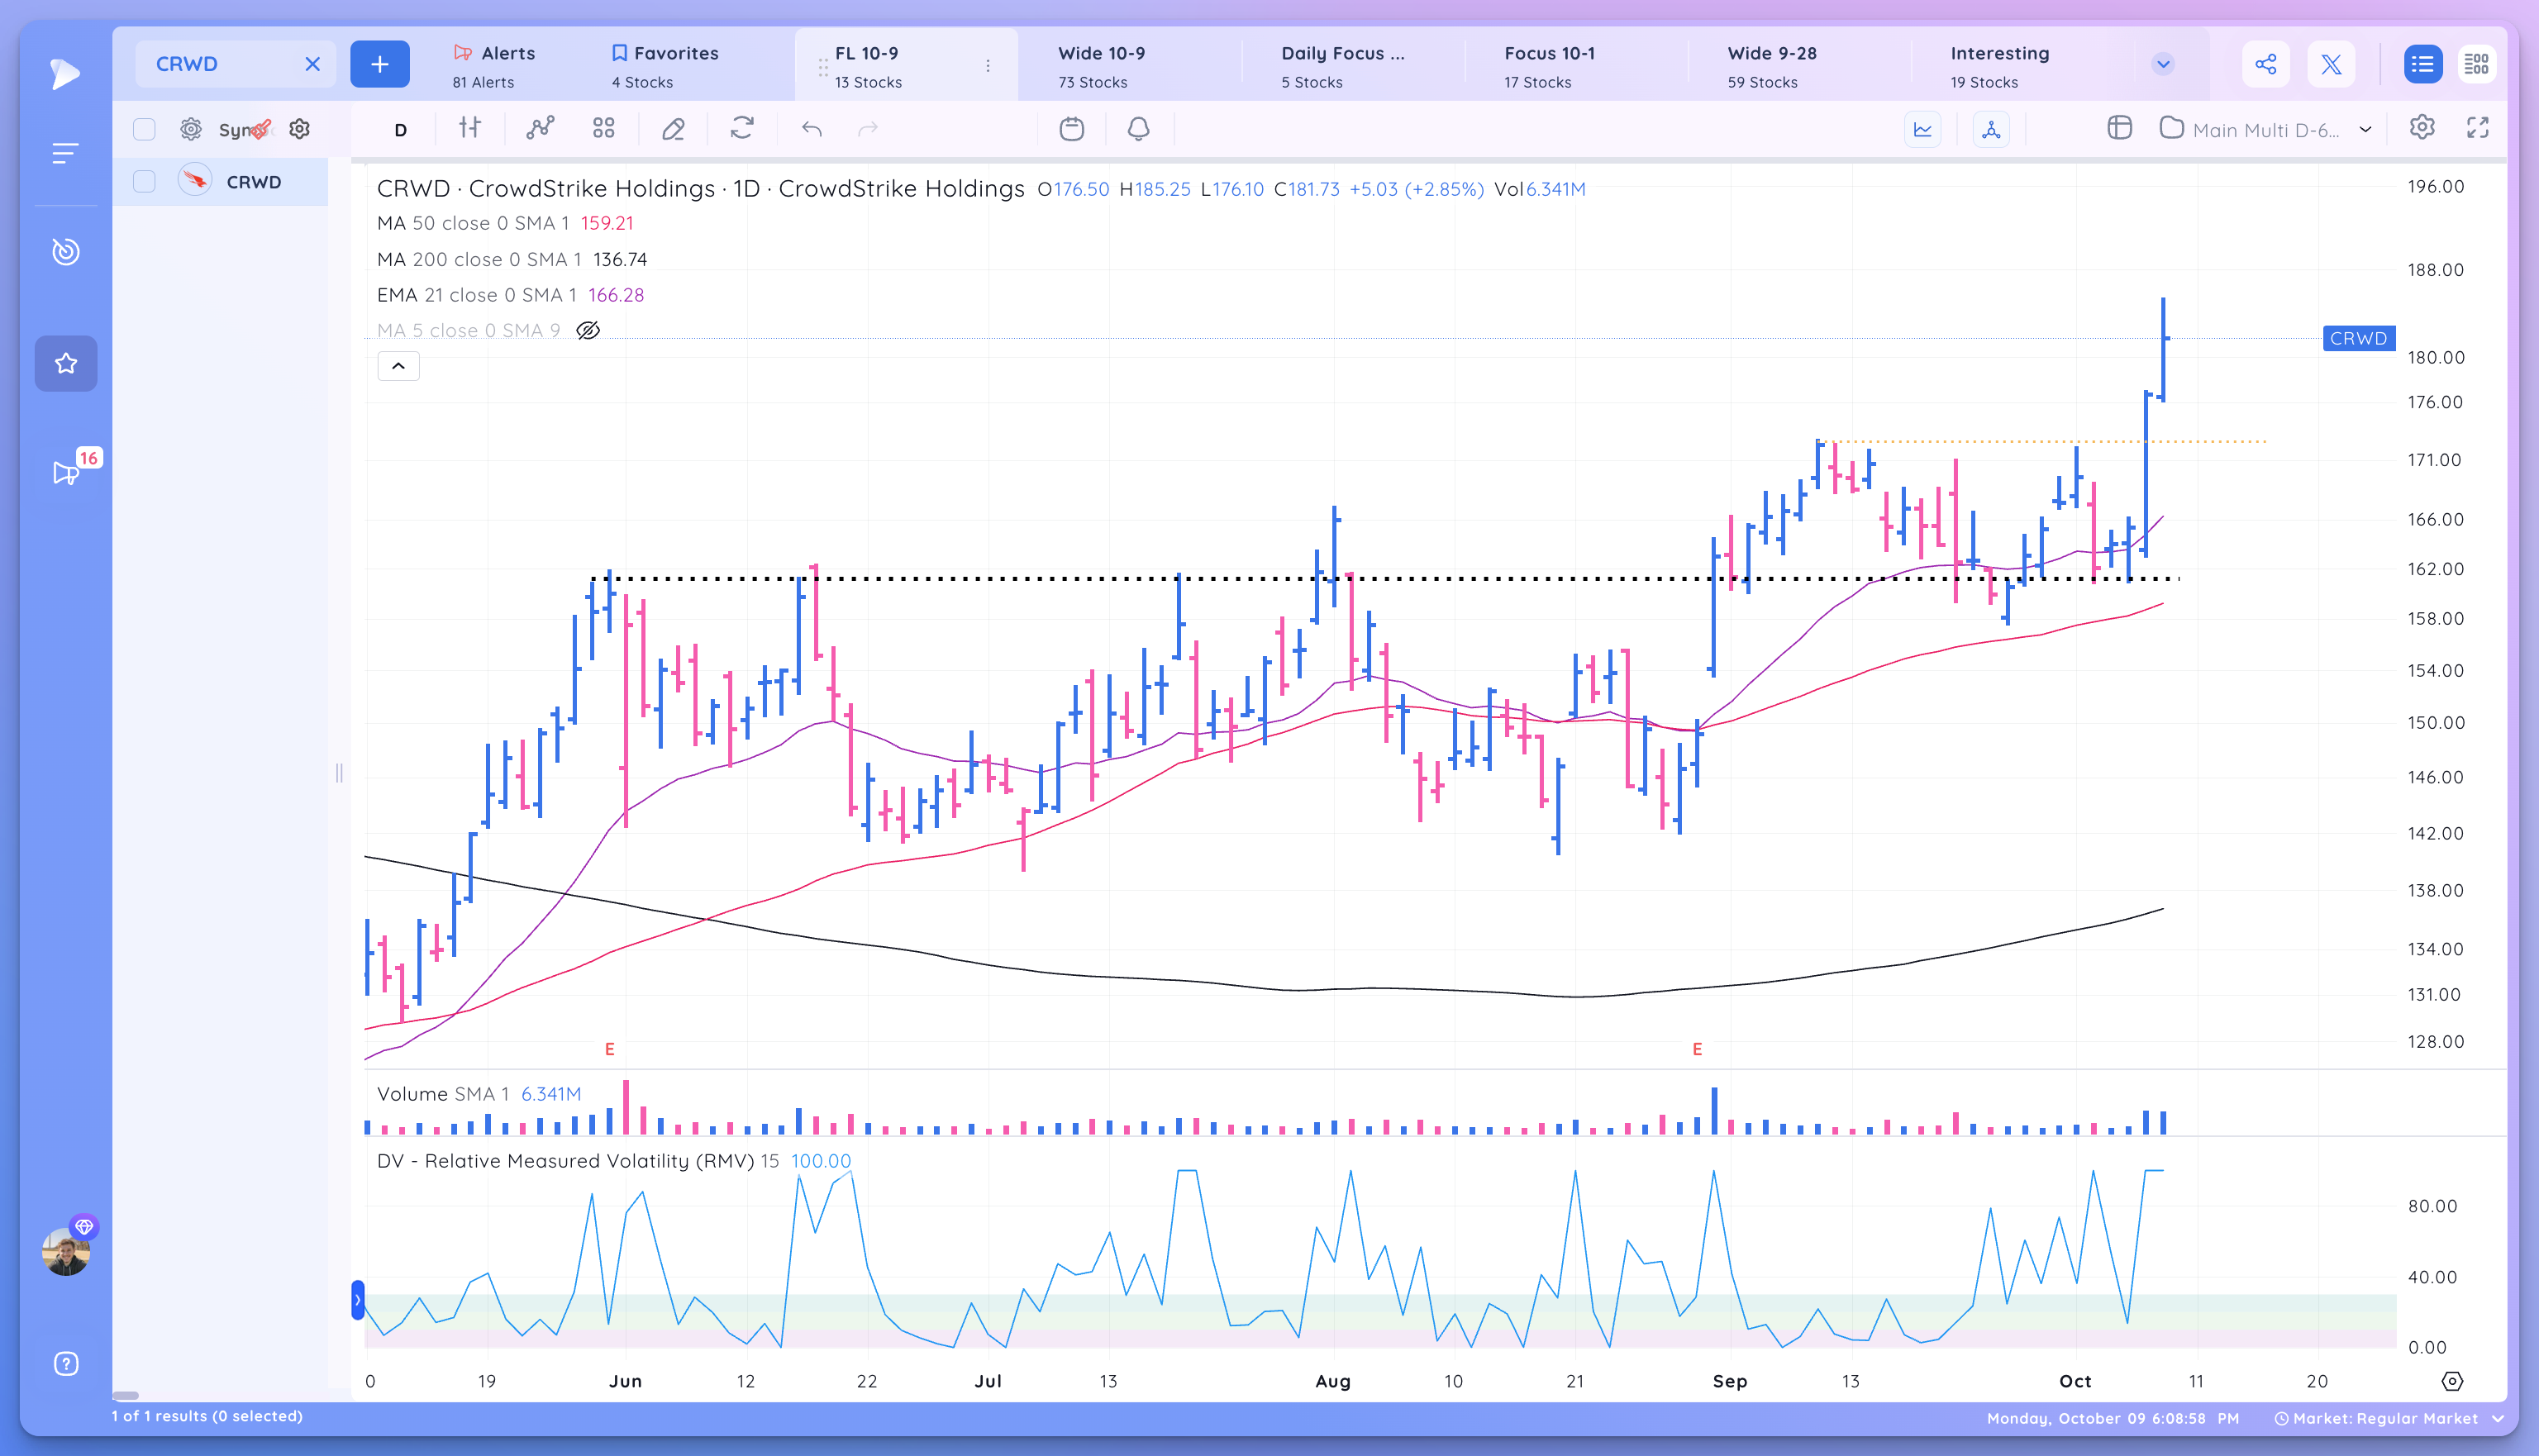
Task: Open Main Multi D-6 layout dropdown
Action: point(2266,129)
